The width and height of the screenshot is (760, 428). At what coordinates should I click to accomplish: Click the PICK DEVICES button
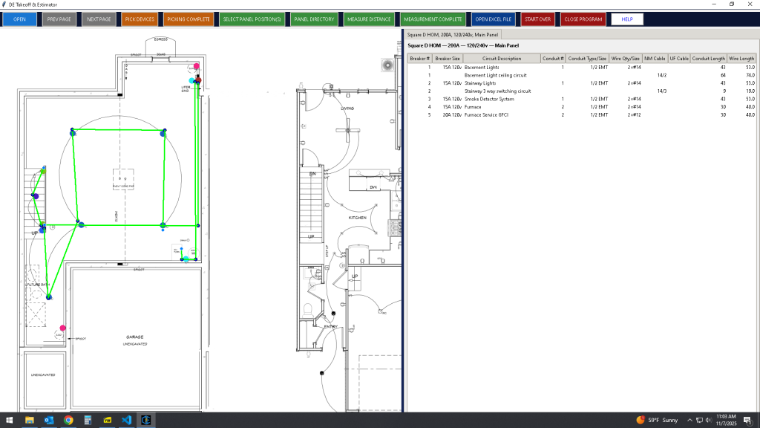point(140,19)
